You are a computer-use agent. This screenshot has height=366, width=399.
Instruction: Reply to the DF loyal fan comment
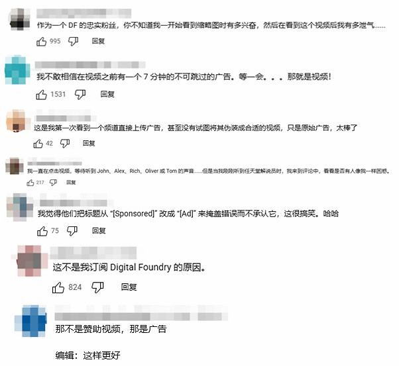coord(98,41)
